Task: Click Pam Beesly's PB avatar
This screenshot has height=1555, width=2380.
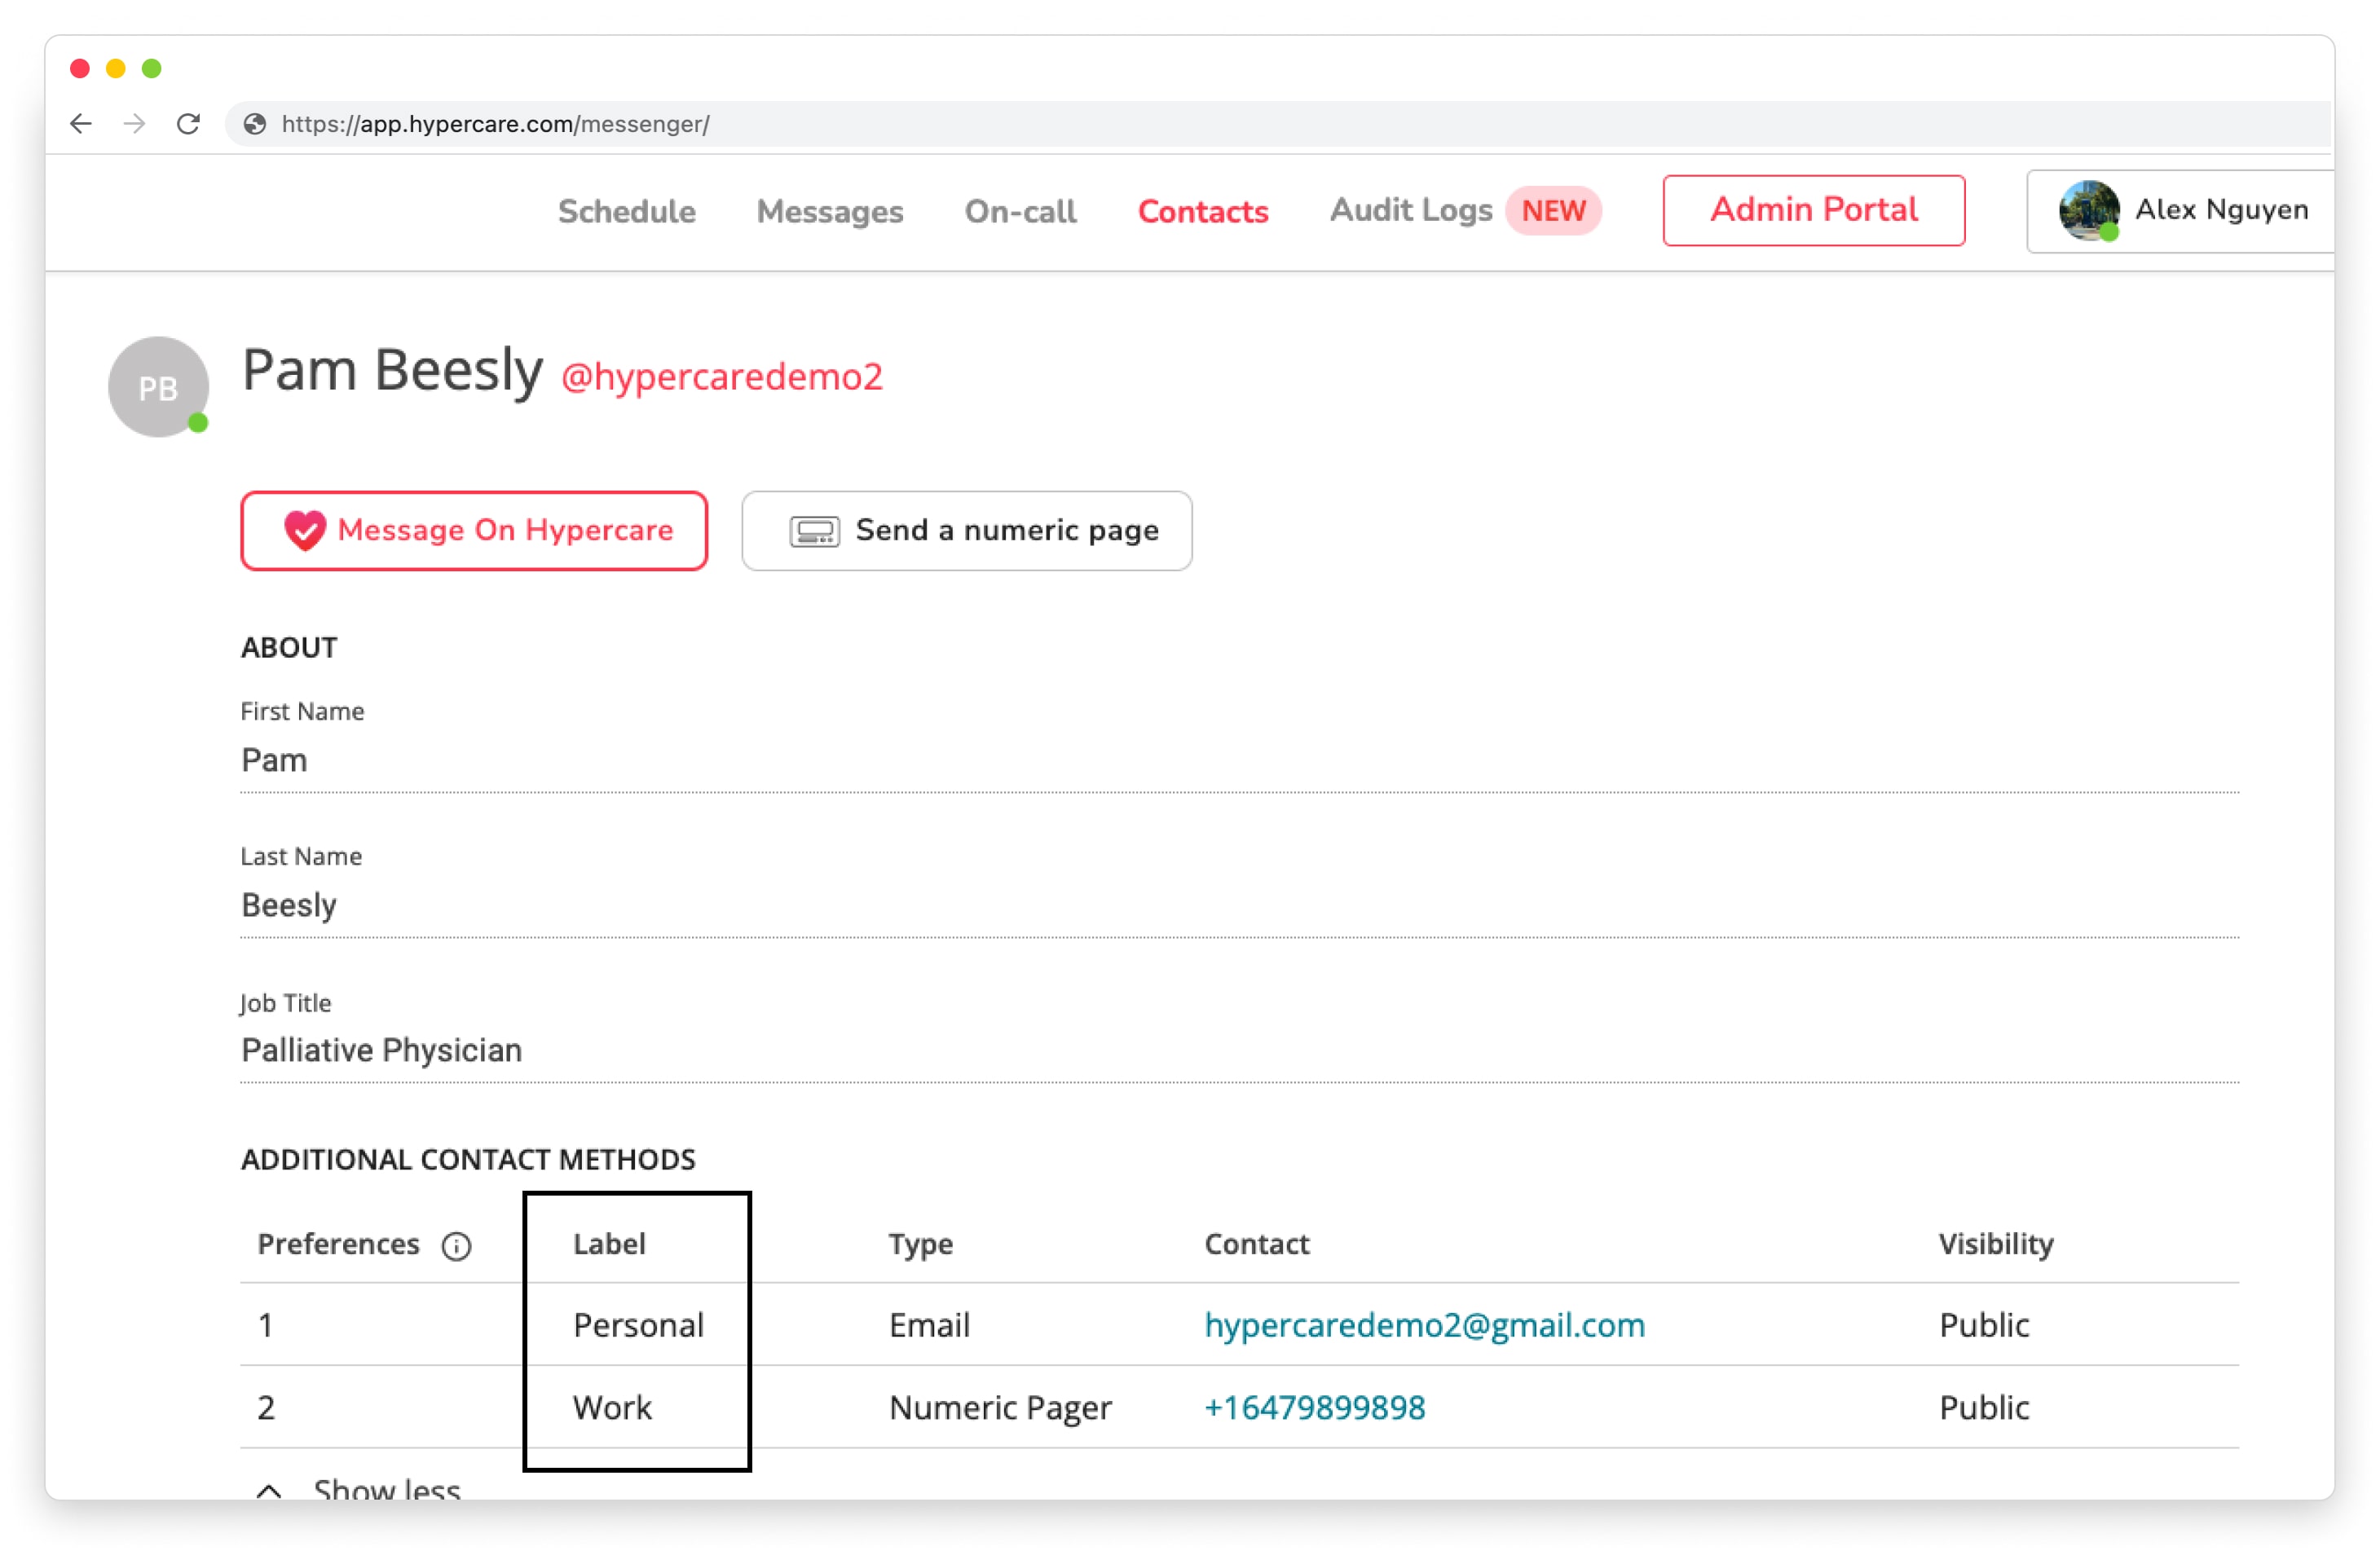Action: coord(159,386)
